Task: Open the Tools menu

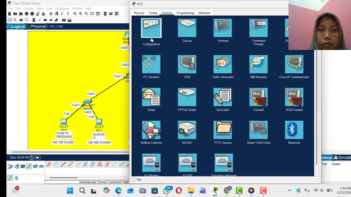Action: [x=49, y=8]
